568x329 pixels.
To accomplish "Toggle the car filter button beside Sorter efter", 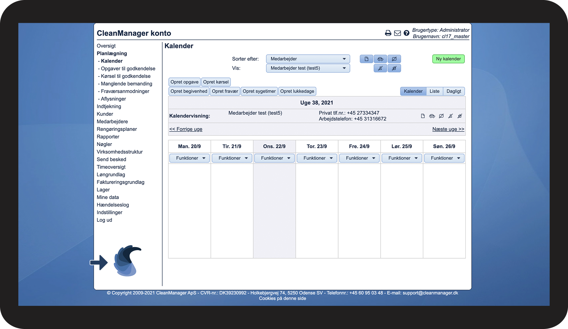I will pos(380,59).
